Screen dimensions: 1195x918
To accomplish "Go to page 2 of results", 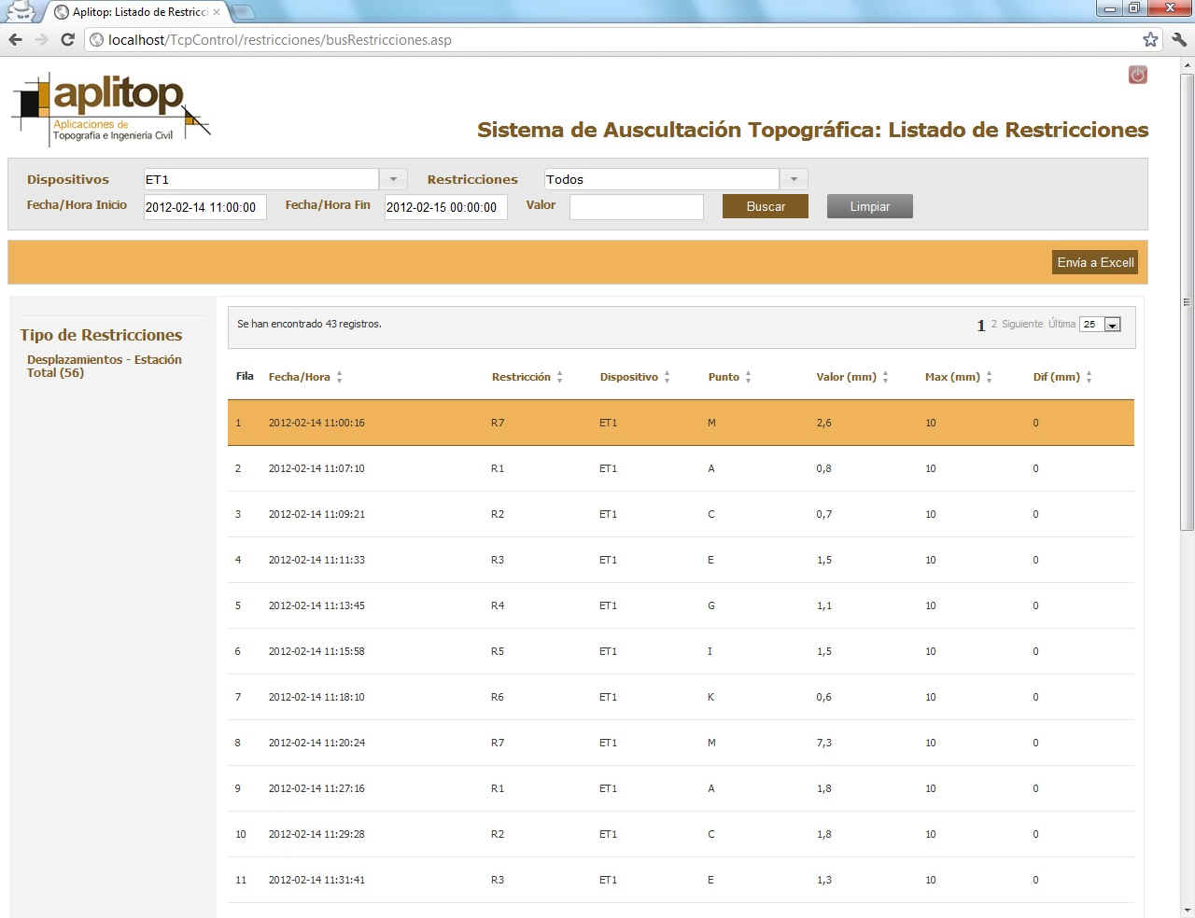I will click(993, 324).
